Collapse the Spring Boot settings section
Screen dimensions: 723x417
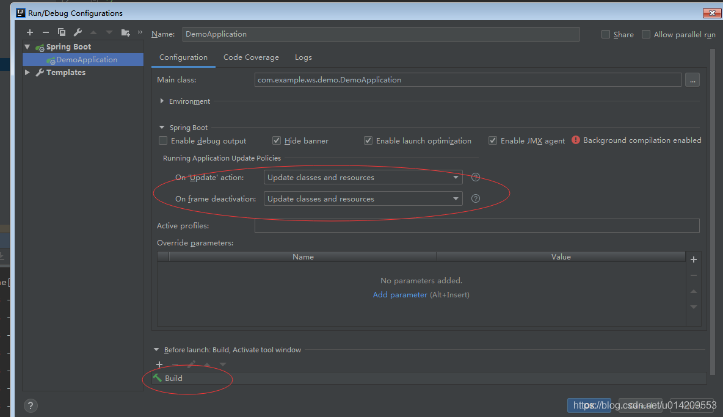[x=162, y=127]
